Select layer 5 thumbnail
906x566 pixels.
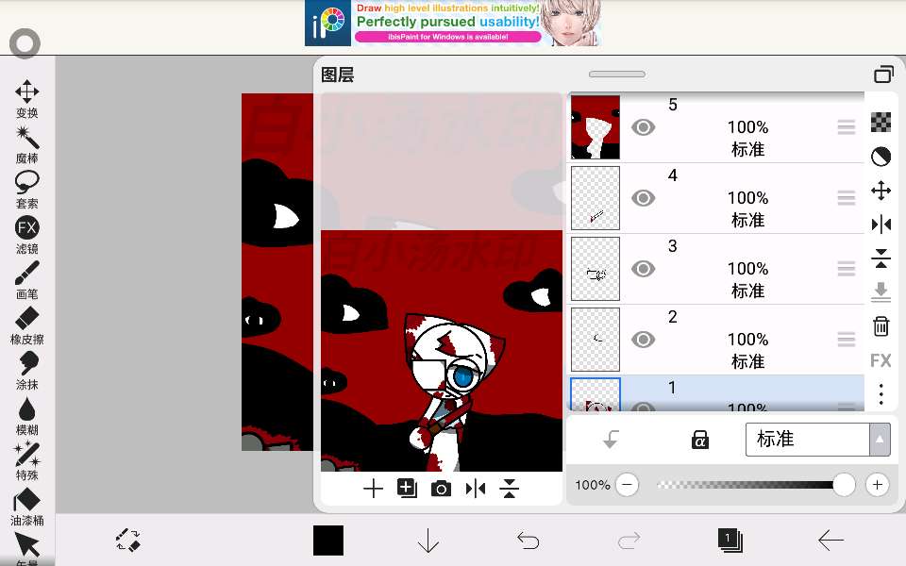pyautogui.click(x=596, y=127)
